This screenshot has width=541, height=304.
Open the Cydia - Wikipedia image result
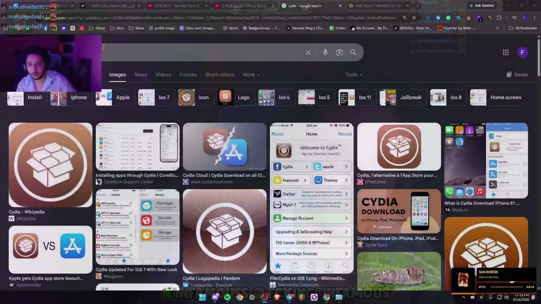50,165
